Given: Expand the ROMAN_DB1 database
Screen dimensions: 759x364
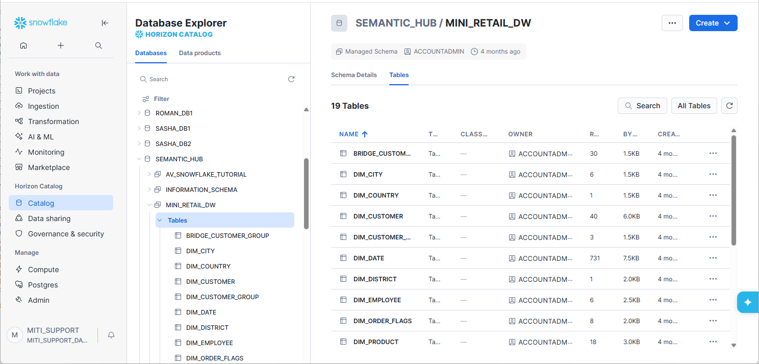Looking at the screenshot, I should tap(139, 113).
